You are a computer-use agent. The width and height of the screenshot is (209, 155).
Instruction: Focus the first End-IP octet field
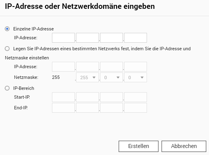pos(63,108)
